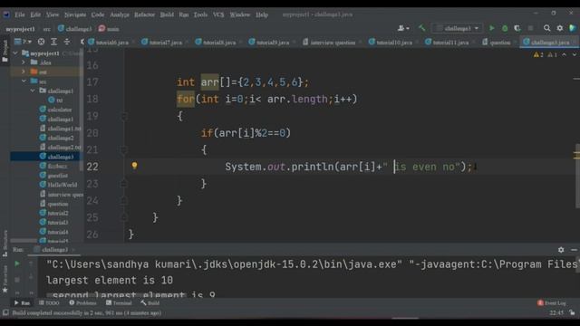Select opened file target icon in Project panel
The height and width of the screenshot is (326, 580).
tap(41, 42)
